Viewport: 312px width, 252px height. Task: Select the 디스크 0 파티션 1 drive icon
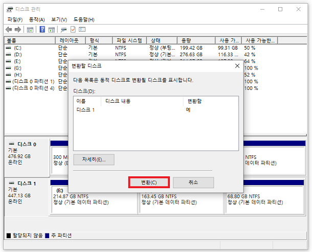point(8,82)
